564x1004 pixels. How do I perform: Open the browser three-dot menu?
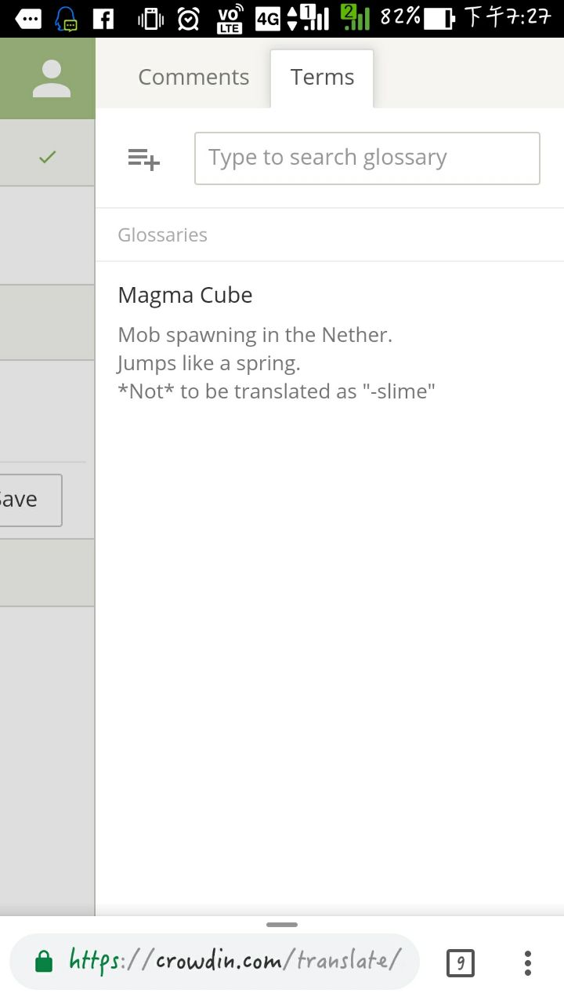[528, 962]
